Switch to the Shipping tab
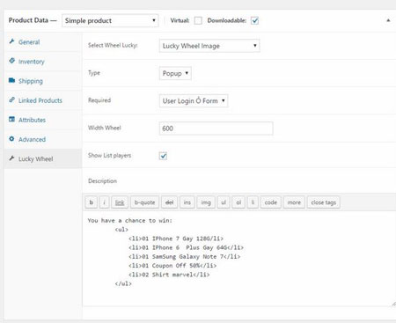 [43, 81]
